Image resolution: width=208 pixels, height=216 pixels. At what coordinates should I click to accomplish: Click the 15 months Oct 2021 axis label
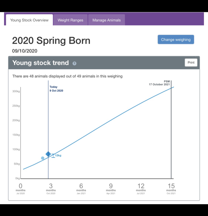pos(171,189)
